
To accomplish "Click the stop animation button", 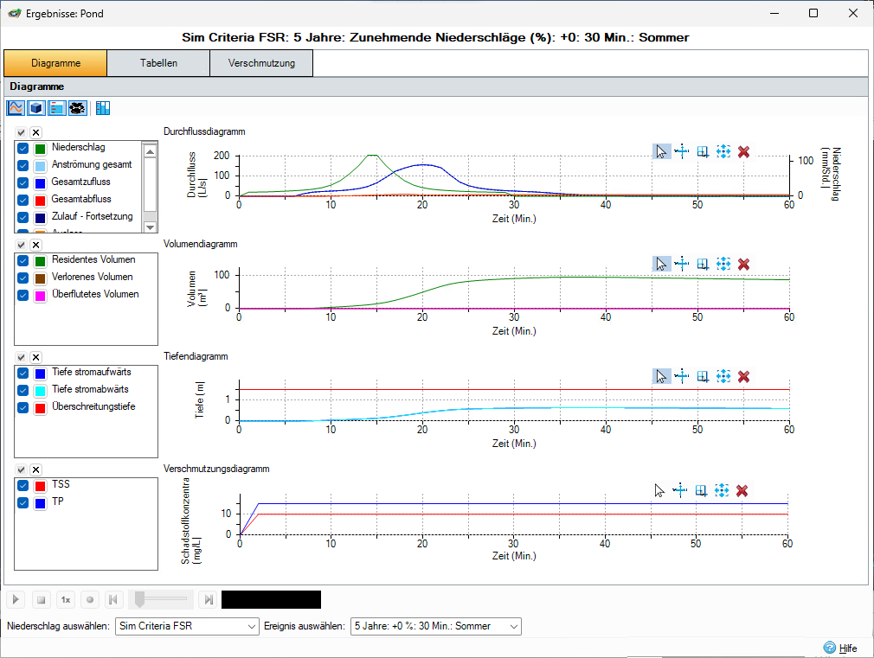I will [41, 599].
